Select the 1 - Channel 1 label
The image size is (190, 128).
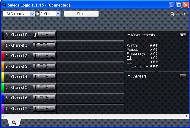(x=16, y=45)
